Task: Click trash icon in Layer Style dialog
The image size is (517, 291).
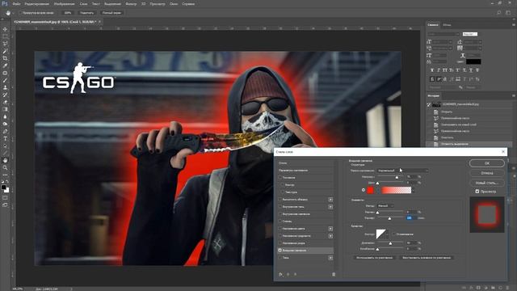Action: click(x=334, y=274)
